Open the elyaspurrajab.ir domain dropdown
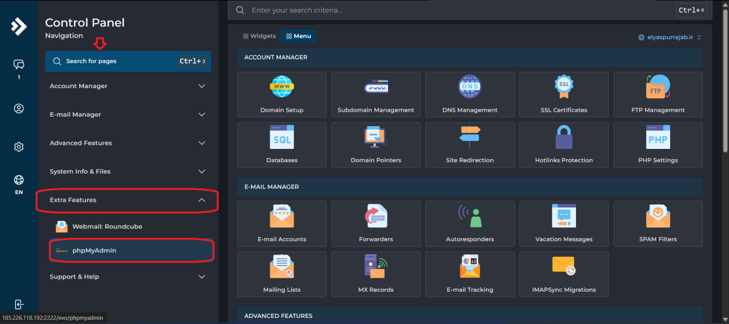This screenshot has width=729, height=324. [669, 37]
